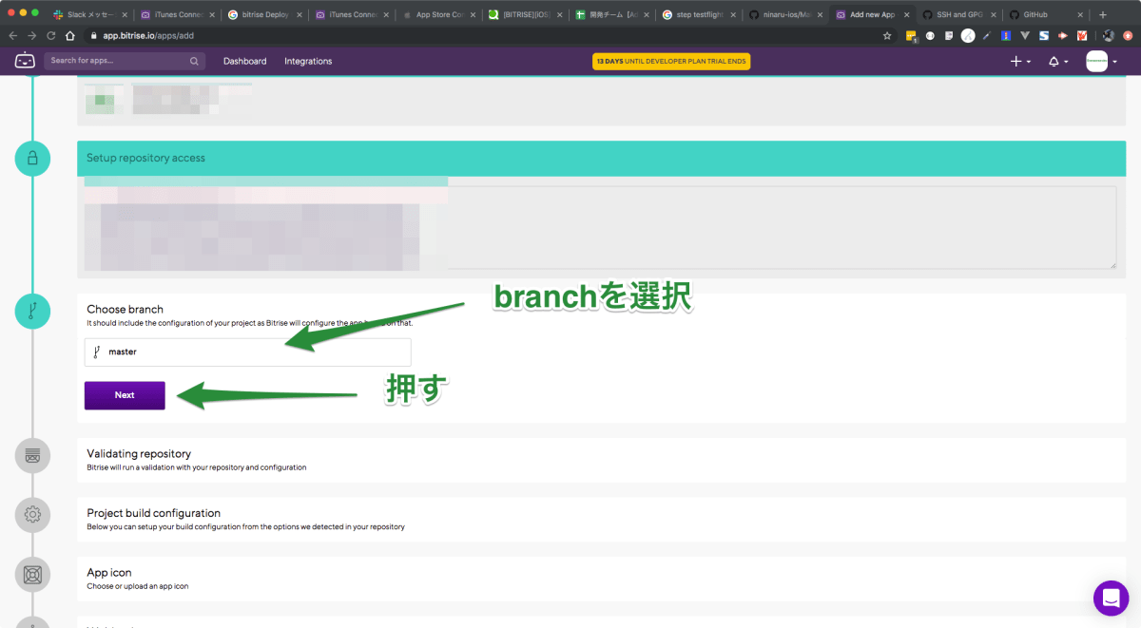The height and width of the screenshot is (628, 1141).
Task: Open the account avatar menu
Action: tap(1101, 61)
